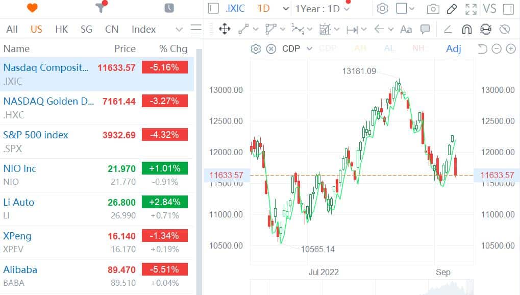
Task: Select NIO Inc in the watchlist
Action: [20, 168]
